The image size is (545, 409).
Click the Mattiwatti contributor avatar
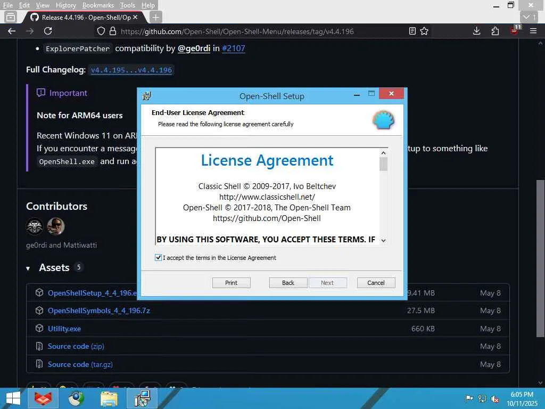pyautogui.click(x=55, y=226)
